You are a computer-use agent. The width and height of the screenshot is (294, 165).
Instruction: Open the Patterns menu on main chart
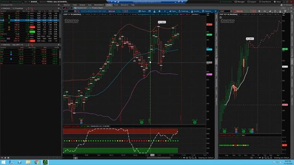pyautogui.click(x=207, y=11)
